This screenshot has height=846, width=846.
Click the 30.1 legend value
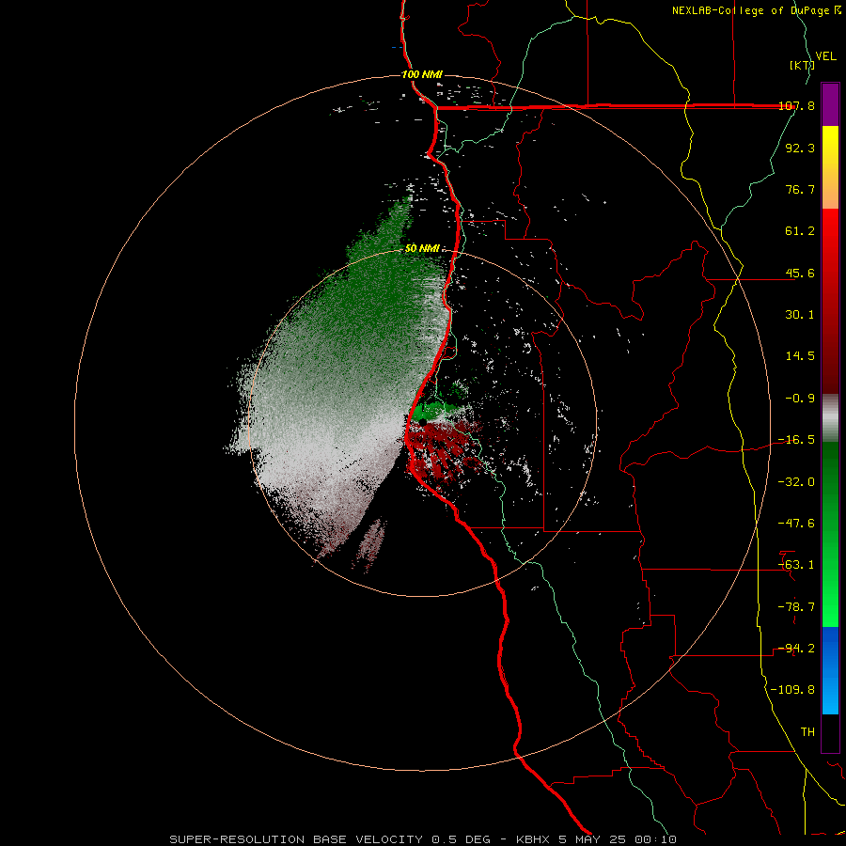800,315
